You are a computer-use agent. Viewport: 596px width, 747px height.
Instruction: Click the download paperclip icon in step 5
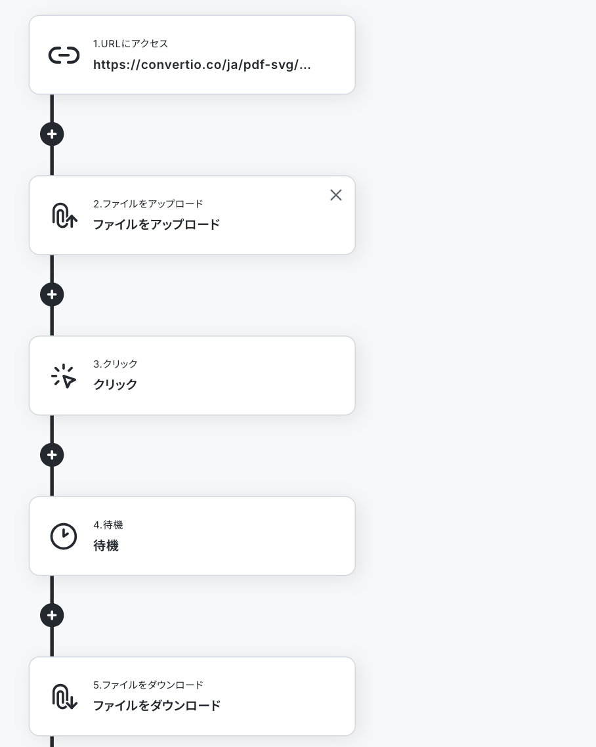coord(64,696)
